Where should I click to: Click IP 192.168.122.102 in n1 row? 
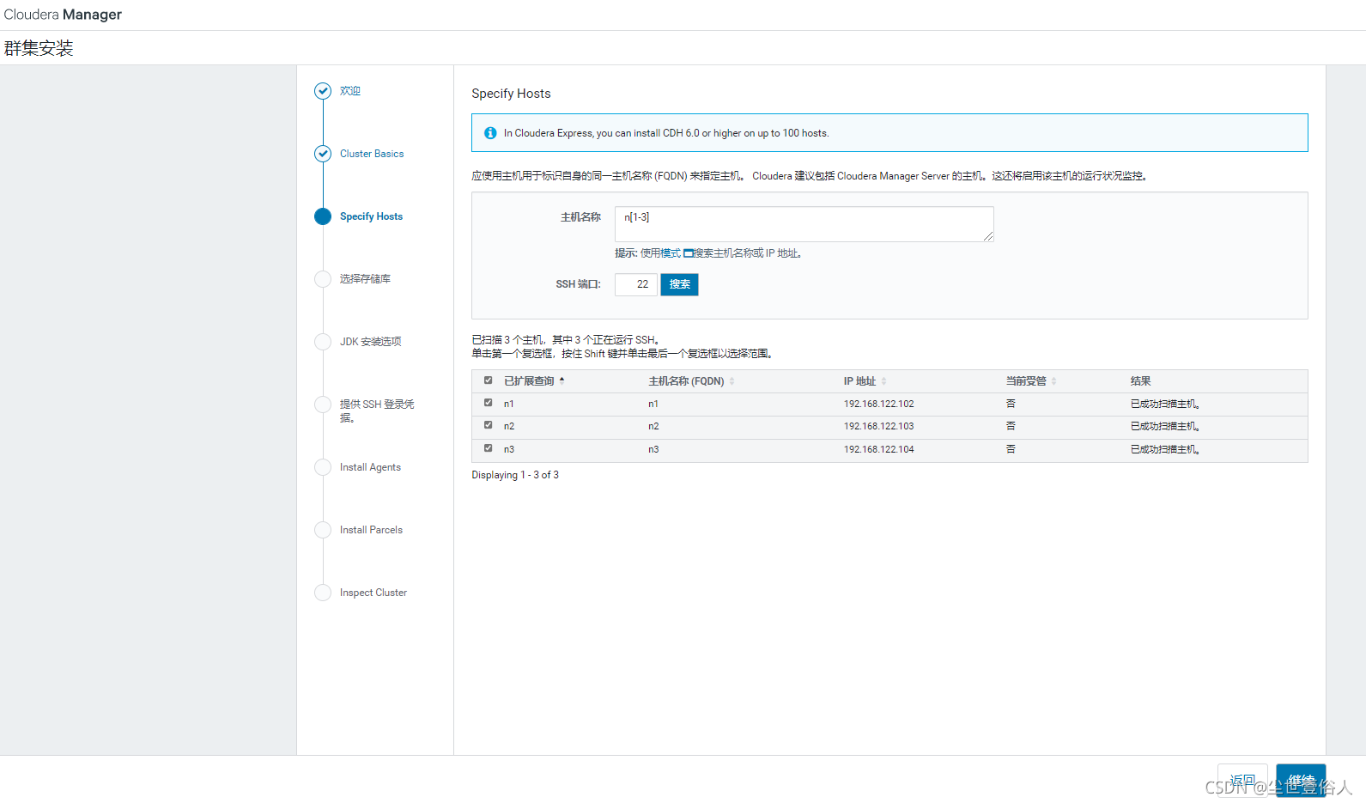(878, 404)
